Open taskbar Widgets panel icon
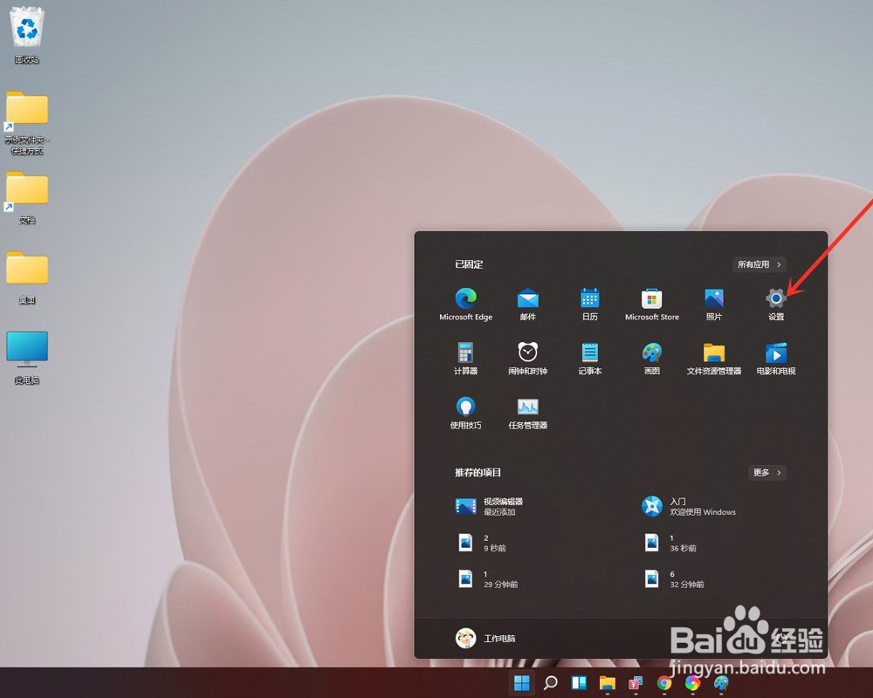 click(579, 682)
